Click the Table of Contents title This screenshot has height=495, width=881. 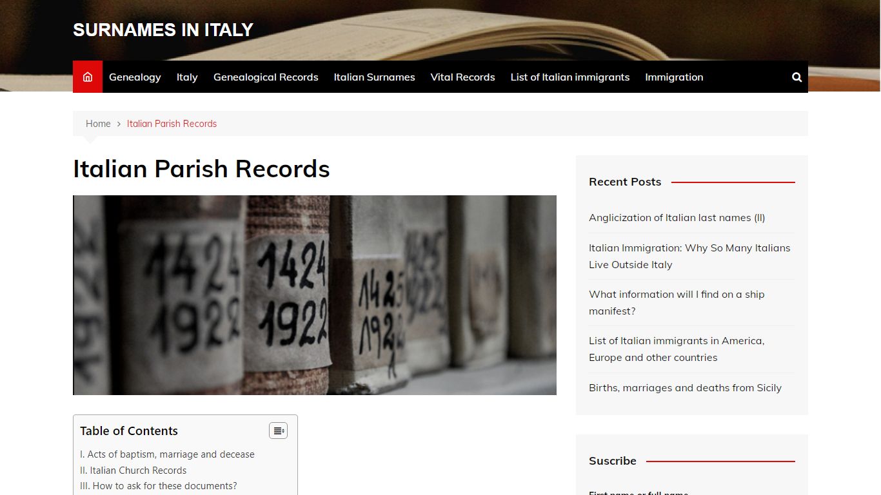129,431
